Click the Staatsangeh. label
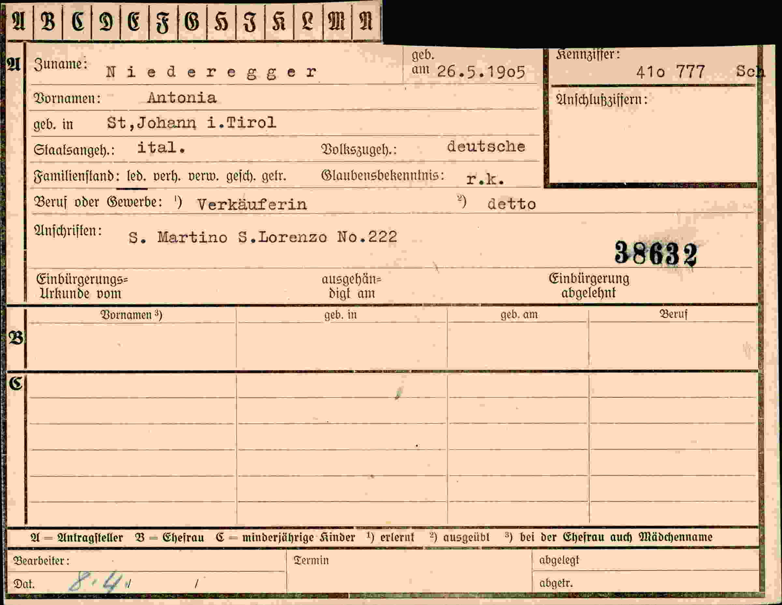 (x=74, y=150)
